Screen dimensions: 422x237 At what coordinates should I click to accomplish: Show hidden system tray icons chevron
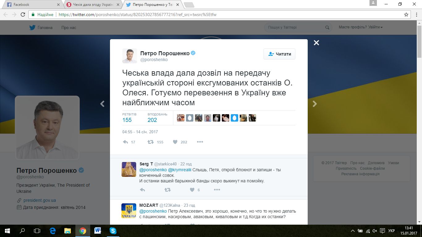pyautogui.click(x=353, y=231)
